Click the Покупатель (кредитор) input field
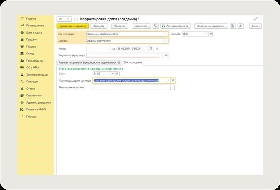Viewport: 280px width, 190px height. (123, 55)
